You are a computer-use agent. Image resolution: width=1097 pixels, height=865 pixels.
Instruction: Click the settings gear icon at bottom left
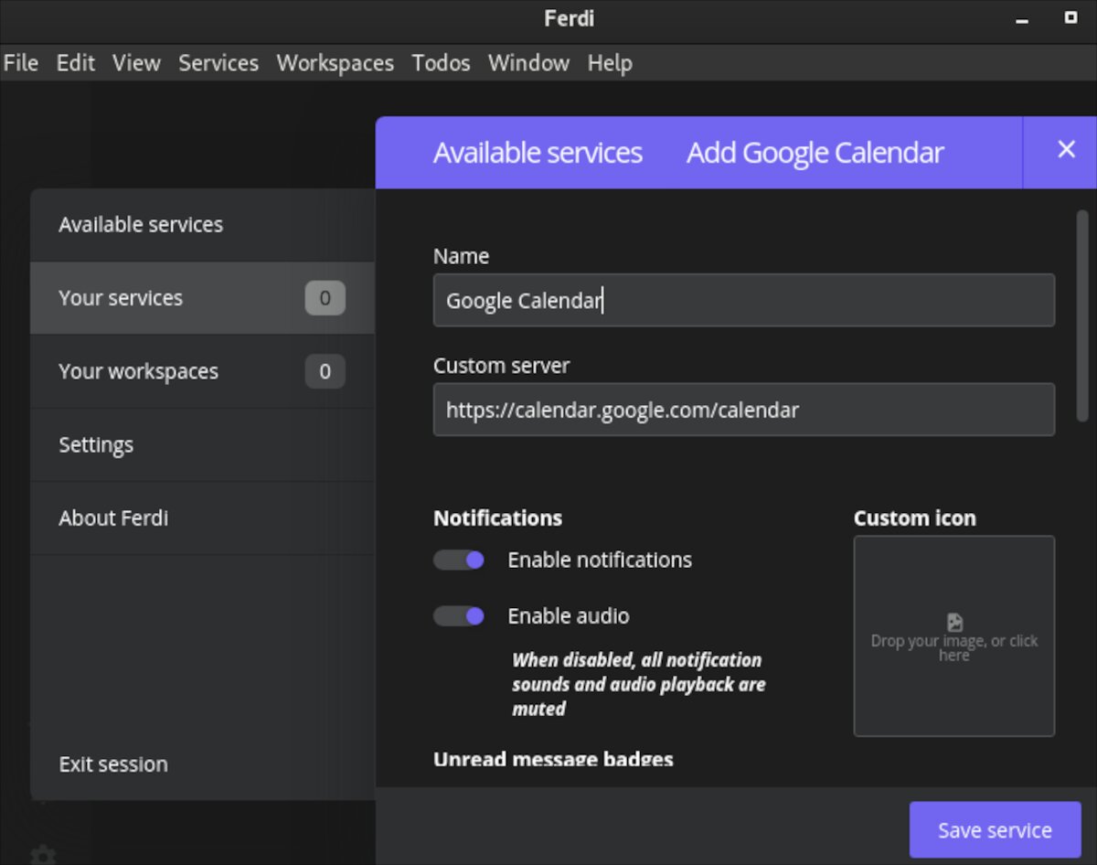click(x=43, y=855)
